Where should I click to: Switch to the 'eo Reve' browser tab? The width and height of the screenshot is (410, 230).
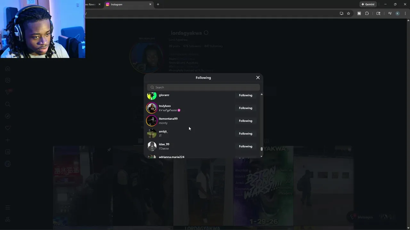coord(91,4)
